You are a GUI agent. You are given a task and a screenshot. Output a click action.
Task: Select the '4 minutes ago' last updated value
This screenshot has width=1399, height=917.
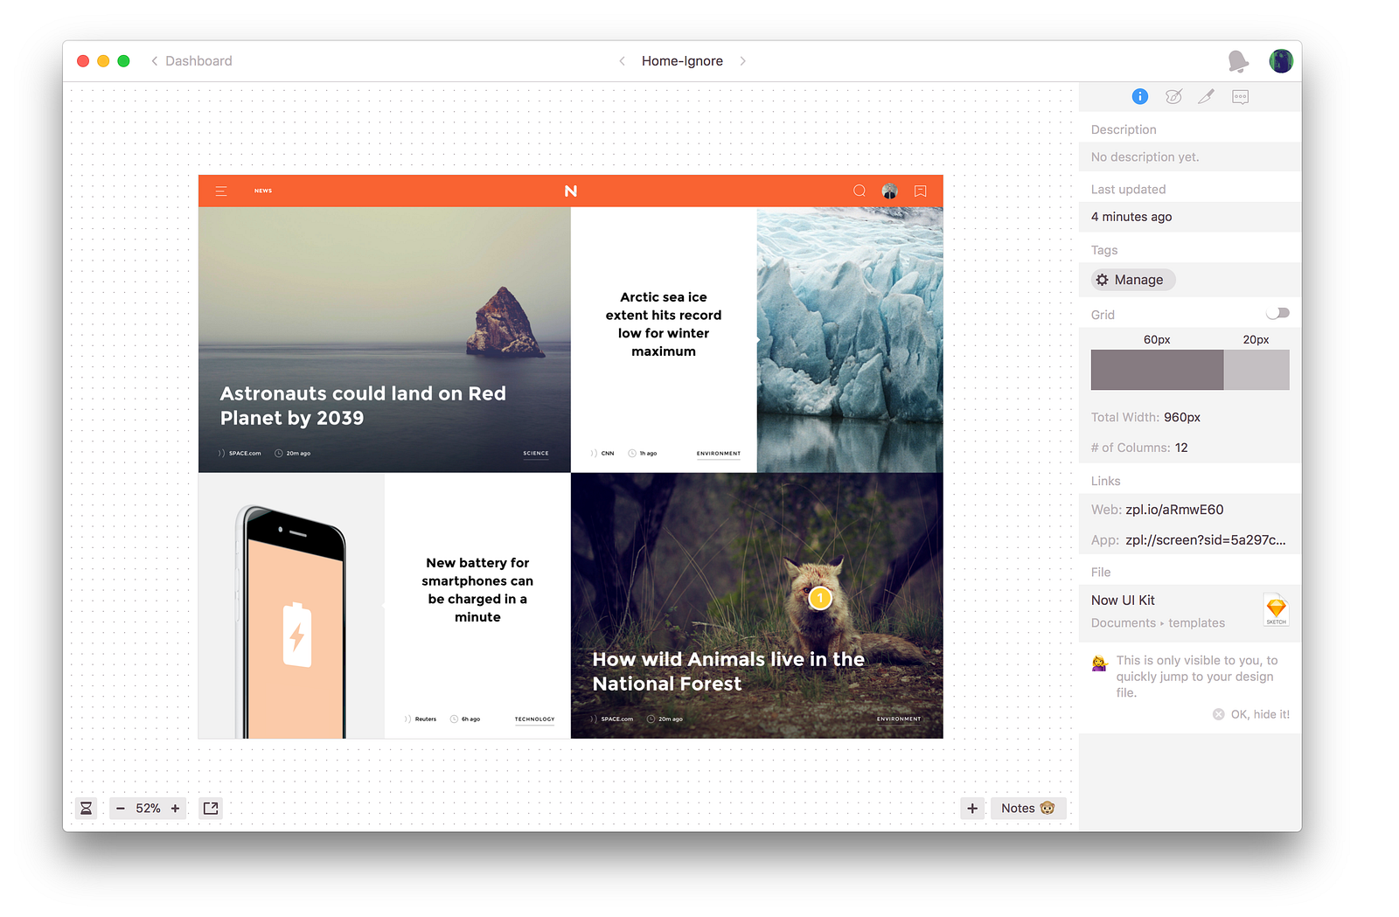[x=1131, y=217]
